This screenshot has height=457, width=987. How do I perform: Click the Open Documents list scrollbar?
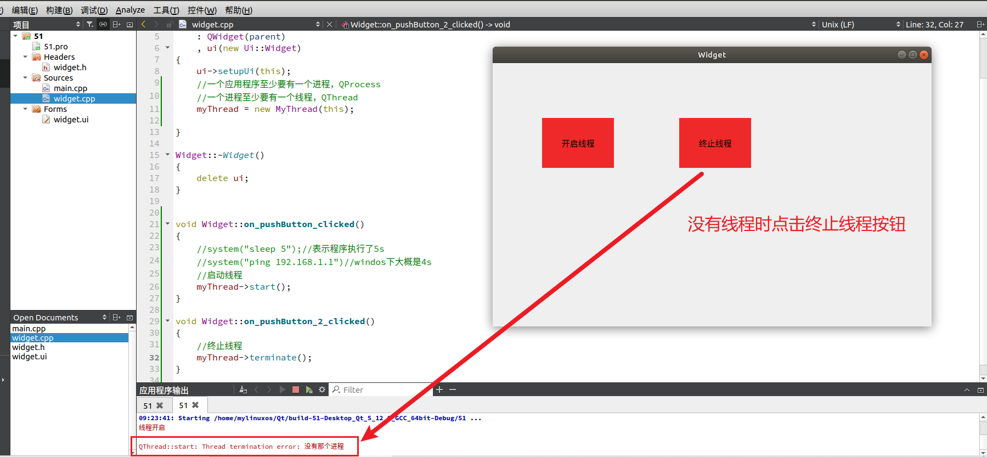(x=132, y=390)
